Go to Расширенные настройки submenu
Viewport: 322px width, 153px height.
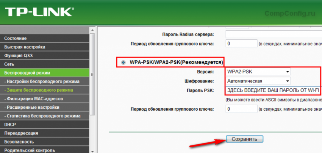click(31, 108)
